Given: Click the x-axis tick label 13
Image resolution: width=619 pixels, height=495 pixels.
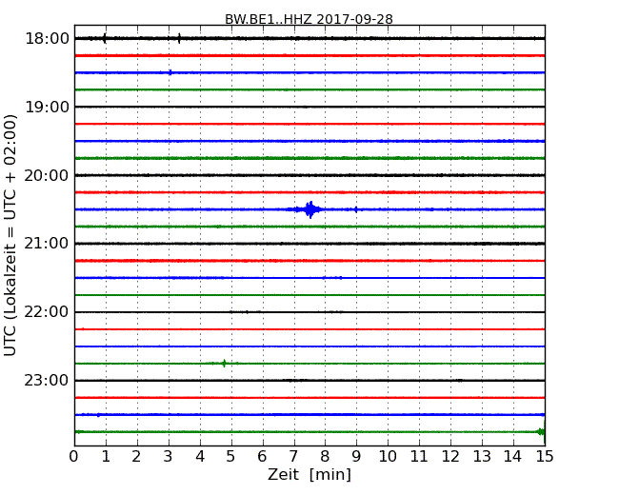Looking at the screenshot, I should 482,457.
